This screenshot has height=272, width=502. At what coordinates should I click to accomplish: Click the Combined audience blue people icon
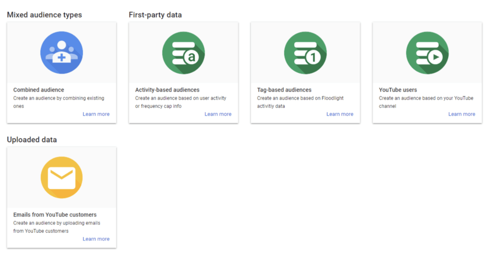(x=61, y=52)
